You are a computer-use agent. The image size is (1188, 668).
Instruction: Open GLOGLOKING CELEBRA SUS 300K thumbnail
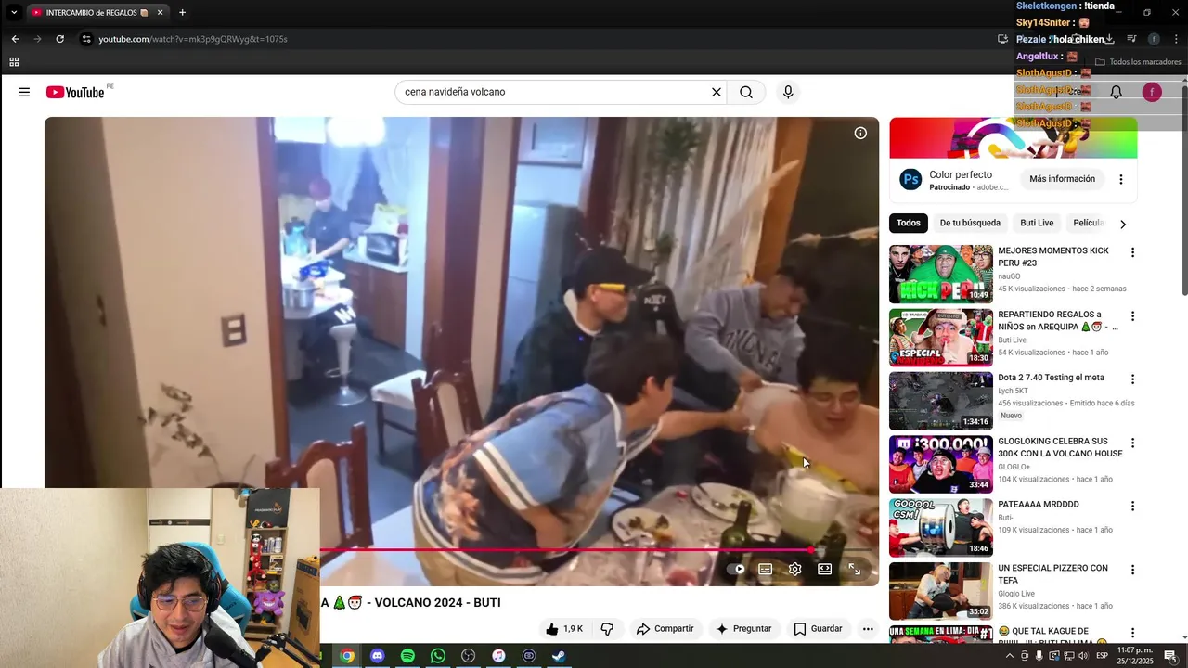(941, 464)
